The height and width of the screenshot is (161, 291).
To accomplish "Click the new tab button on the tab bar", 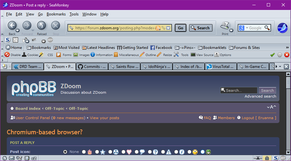I will (x=4, y=66).
